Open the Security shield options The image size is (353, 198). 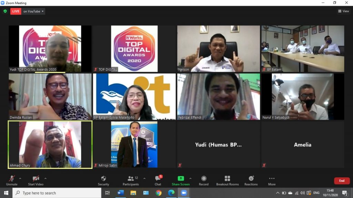103,180
